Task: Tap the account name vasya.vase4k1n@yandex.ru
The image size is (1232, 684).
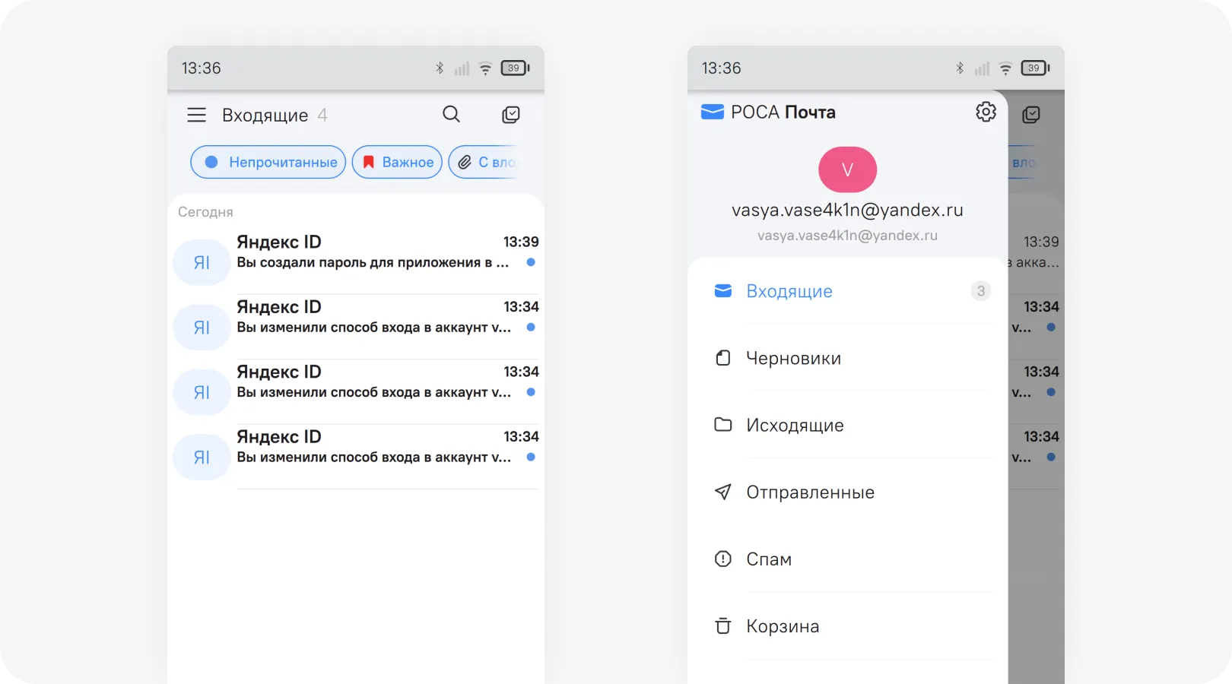Action: [x=847, y=210]
